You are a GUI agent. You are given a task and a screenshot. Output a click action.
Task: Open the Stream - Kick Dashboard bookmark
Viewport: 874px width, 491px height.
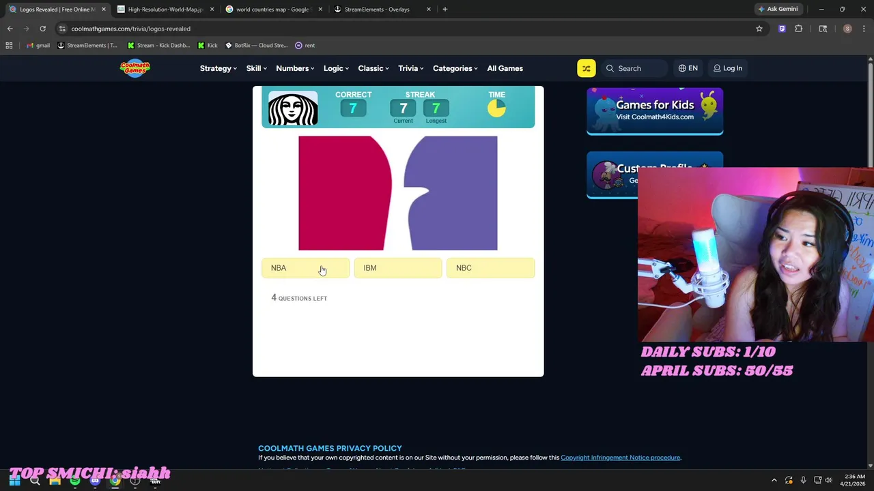click(158, 46)
